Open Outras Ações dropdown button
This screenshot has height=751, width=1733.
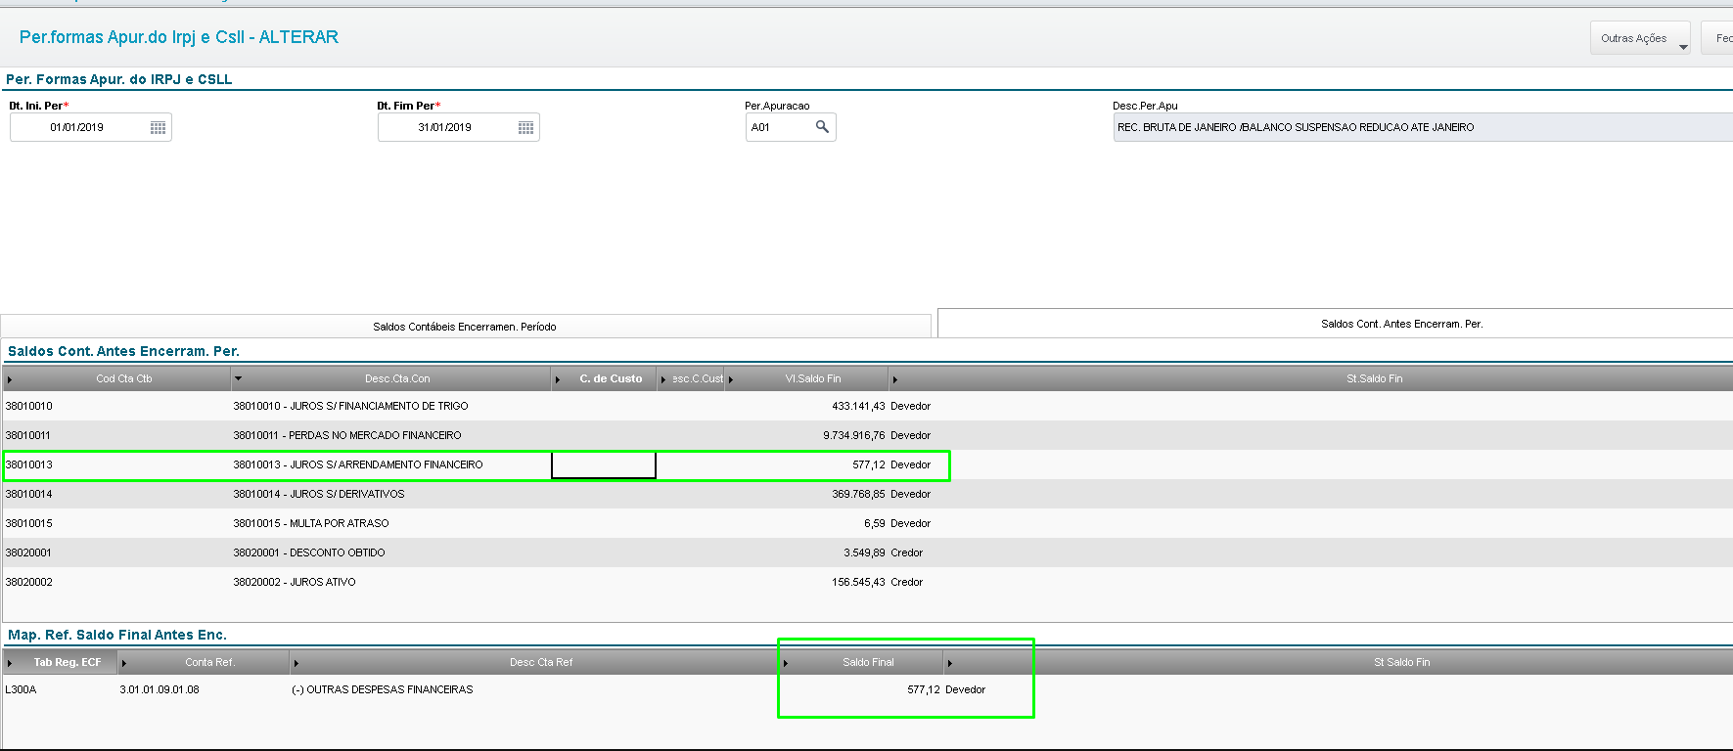tap(1640, 38)
